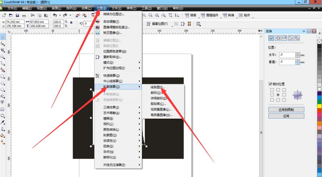
Task: Click the Copy icon in toolbar
Action: coord(40,15)
